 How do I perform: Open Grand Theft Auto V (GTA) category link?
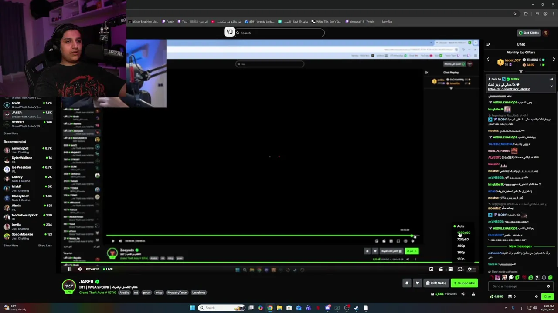[98, 293]
